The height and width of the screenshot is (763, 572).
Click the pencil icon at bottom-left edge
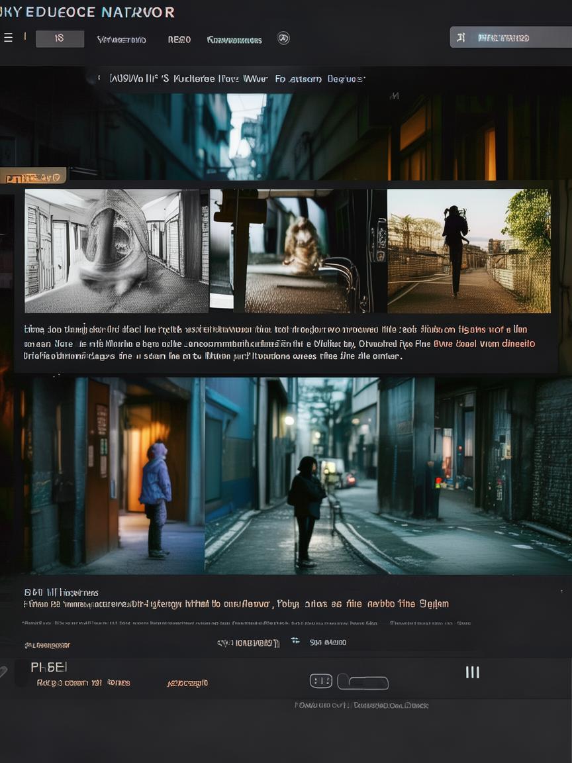tap(3, 672)
